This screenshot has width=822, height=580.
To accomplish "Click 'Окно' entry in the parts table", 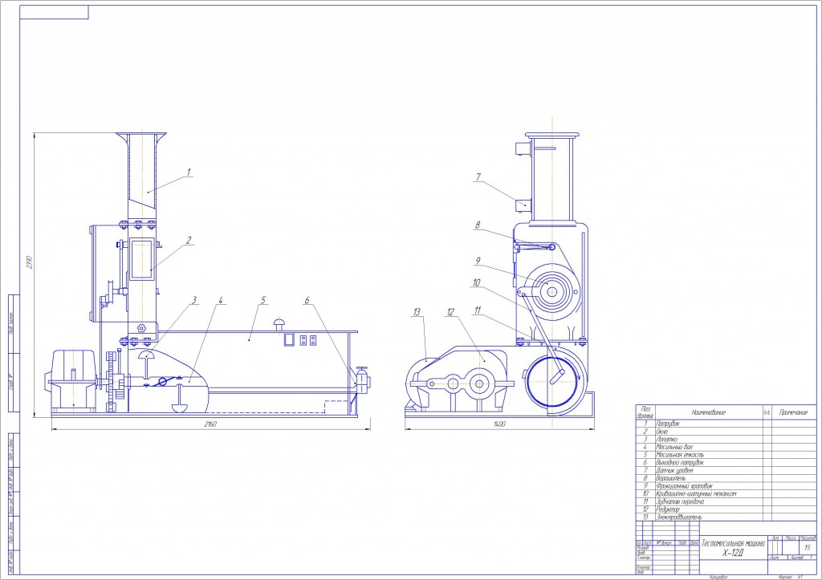I will coord(662,432).
